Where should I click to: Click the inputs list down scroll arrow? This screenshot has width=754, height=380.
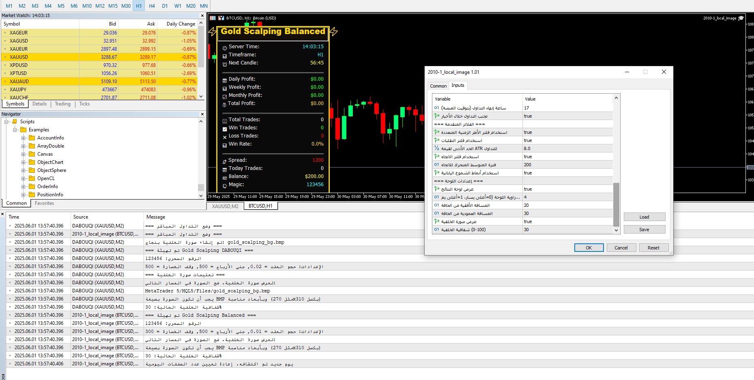[x=616, y=230]
